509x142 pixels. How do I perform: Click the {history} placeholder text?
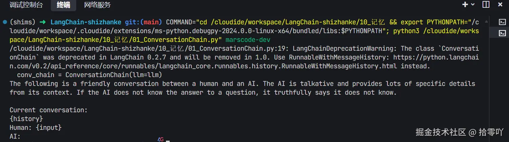(x=26, y=119)
